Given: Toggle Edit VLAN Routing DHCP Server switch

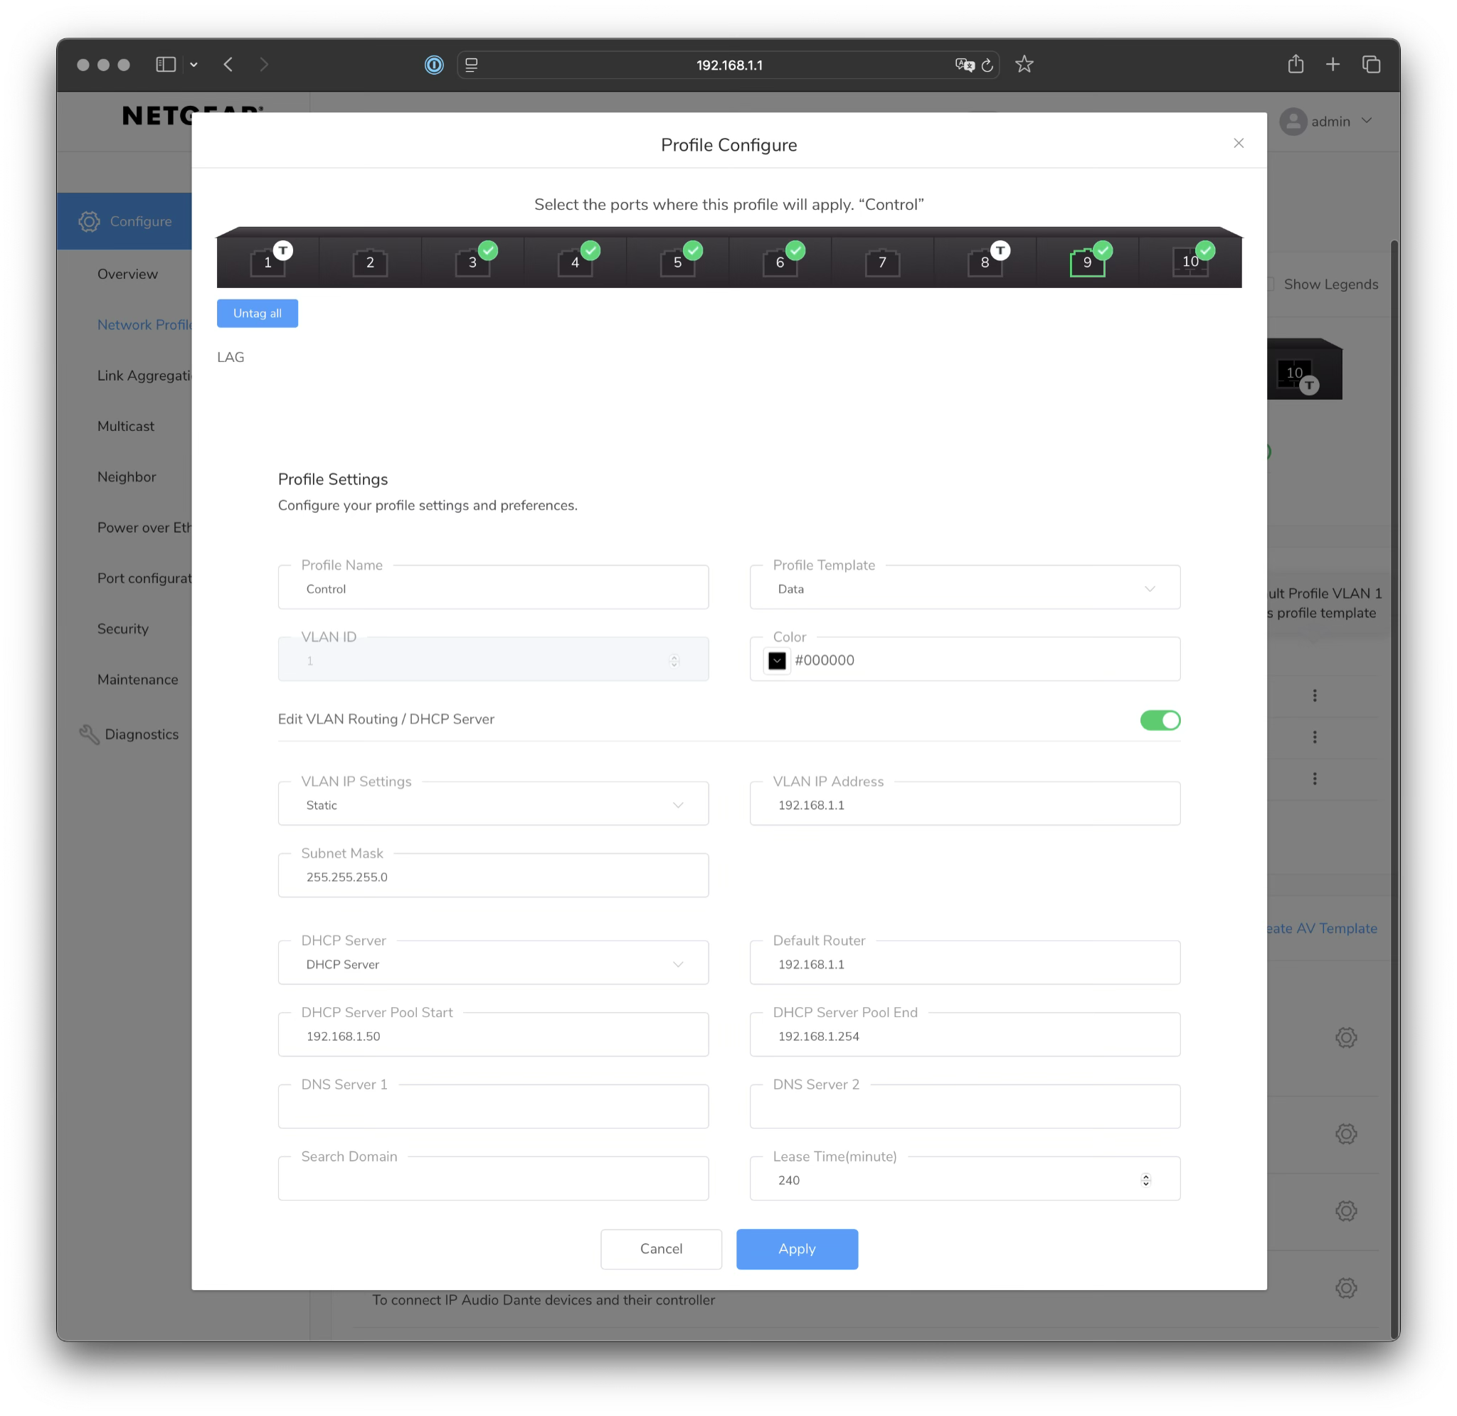Looking at the screenshot, I should [1160, 720].
